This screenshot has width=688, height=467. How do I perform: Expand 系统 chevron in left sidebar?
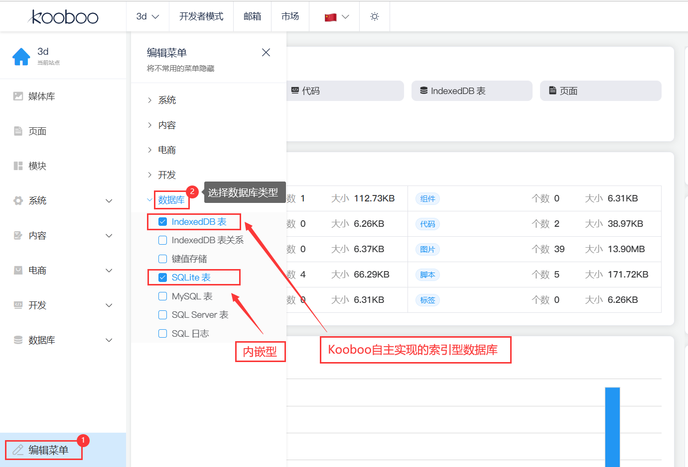109,201
